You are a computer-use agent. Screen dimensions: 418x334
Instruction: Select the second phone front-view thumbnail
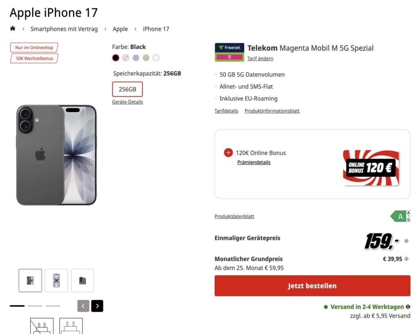[56, 281]
